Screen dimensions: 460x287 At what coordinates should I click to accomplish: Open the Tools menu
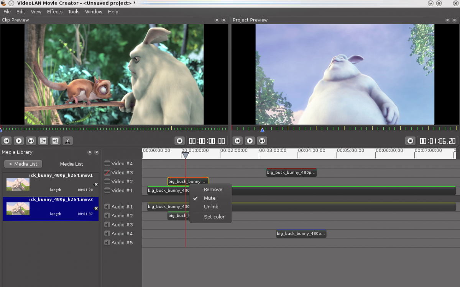pos(74,11)
